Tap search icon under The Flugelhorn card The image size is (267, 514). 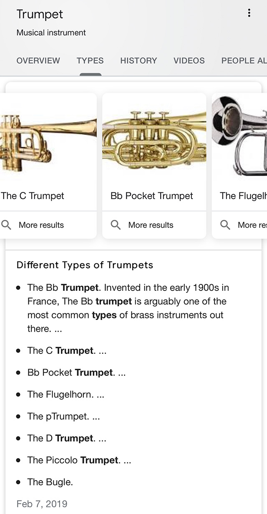tap(225, 225)
